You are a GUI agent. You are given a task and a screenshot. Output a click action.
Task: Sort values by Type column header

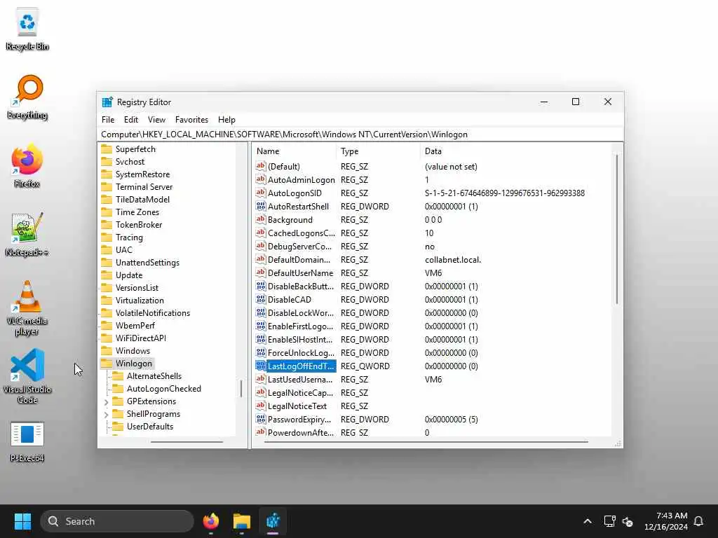[x=378, y=151]
